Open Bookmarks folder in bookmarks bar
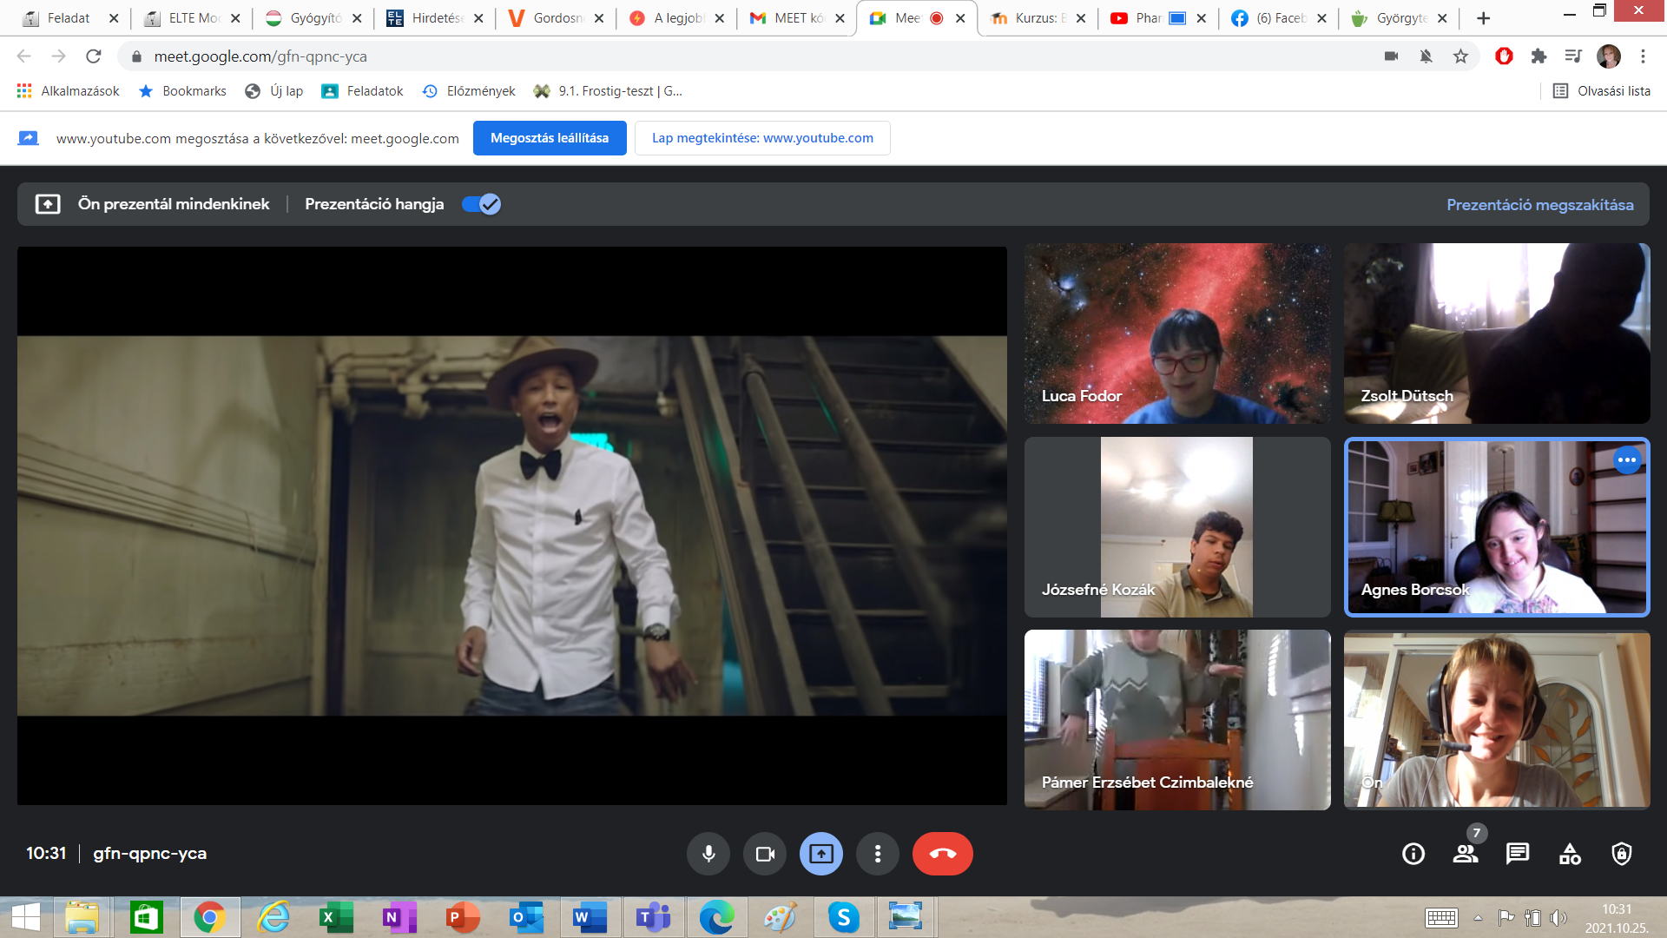The height and width of the screenshot is (938, 1667). pyautogui.click(x=182, y=91)
